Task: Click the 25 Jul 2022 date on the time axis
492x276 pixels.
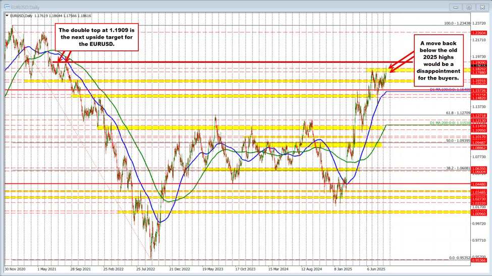Action: pyautogui.click(x=145, y=269)
